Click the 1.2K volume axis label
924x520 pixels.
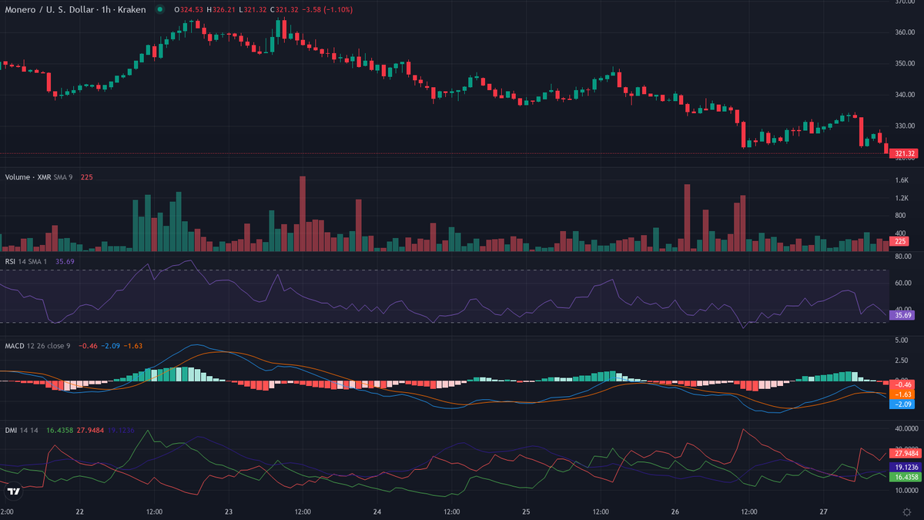902,197
